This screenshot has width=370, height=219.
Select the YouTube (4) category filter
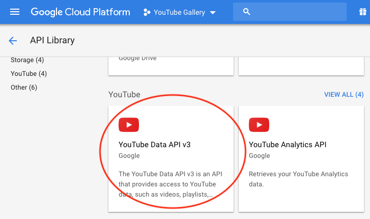29,74
